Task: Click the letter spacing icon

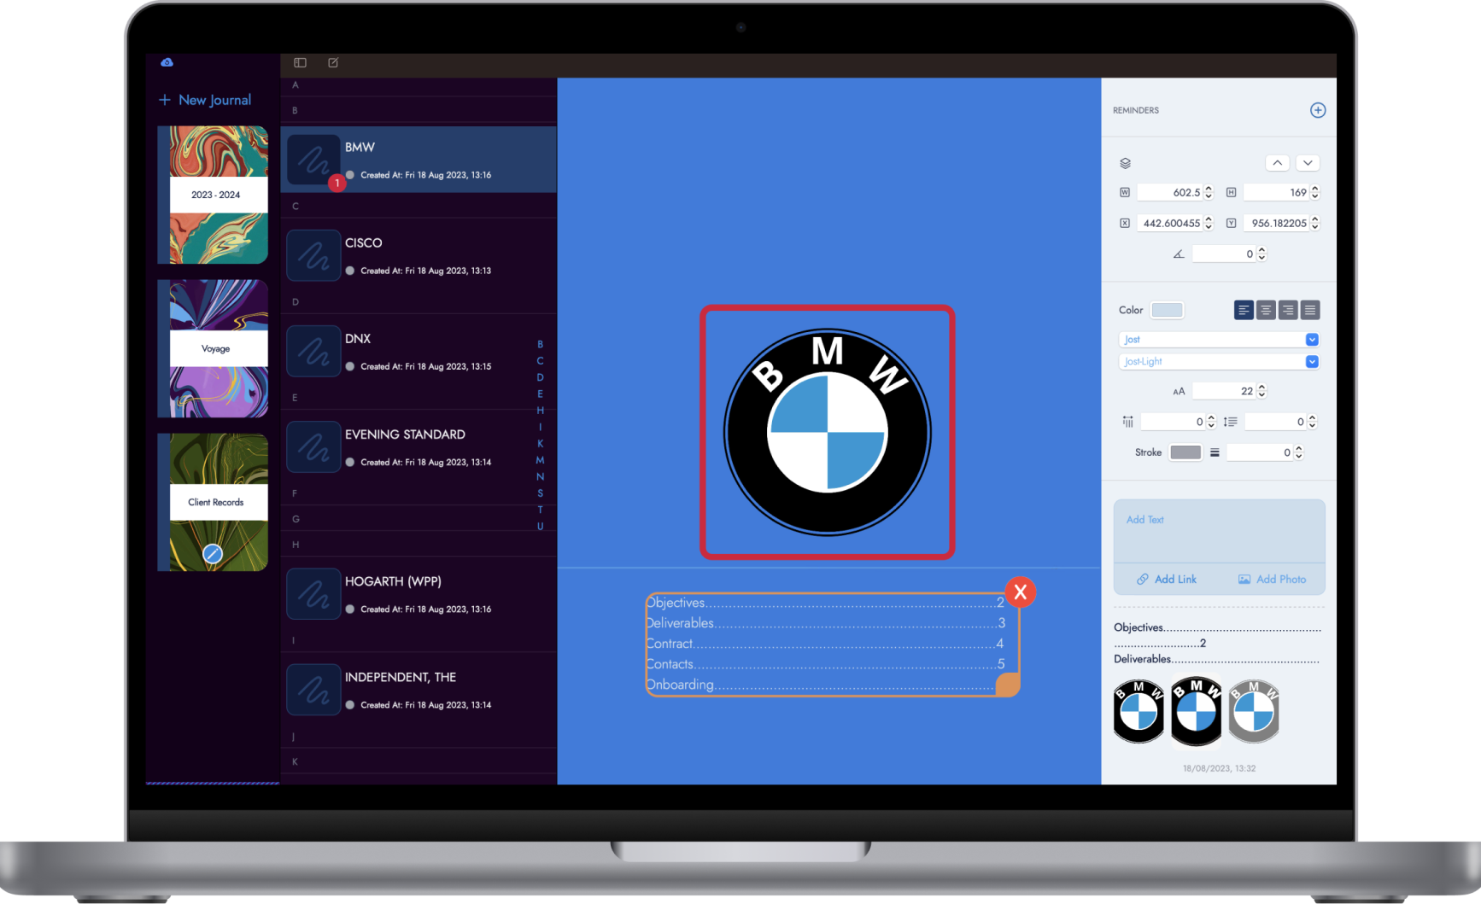Action: [x=1127, y=422]
